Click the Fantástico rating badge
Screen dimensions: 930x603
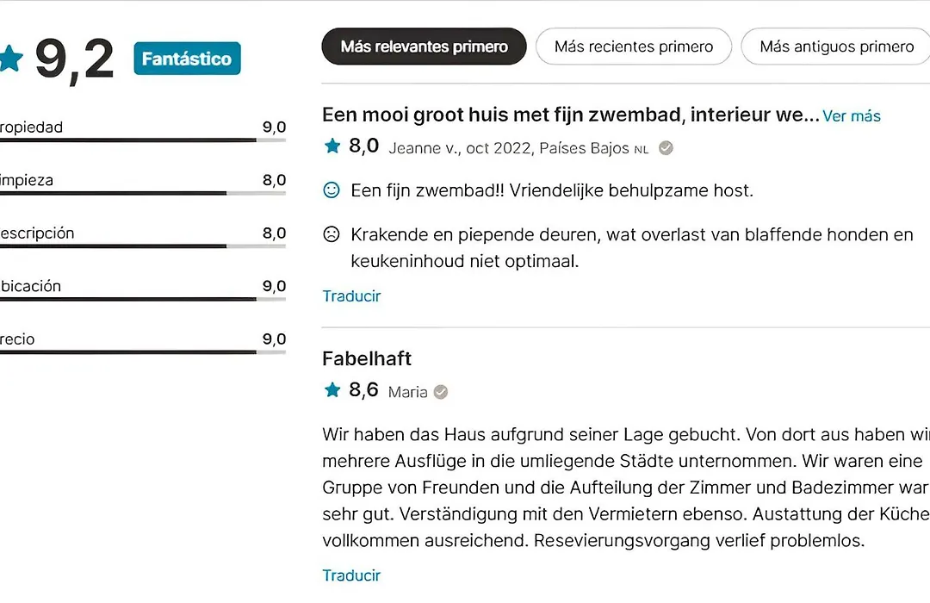click(188, 59)
